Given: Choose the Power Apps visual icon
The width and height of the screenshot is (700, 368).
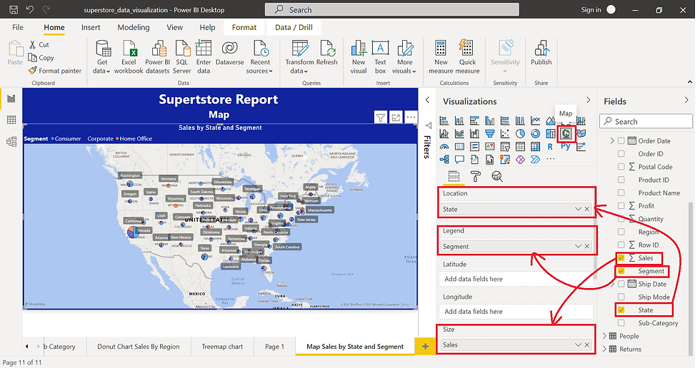Looking at the screenshot, I should tap(520, 159).
